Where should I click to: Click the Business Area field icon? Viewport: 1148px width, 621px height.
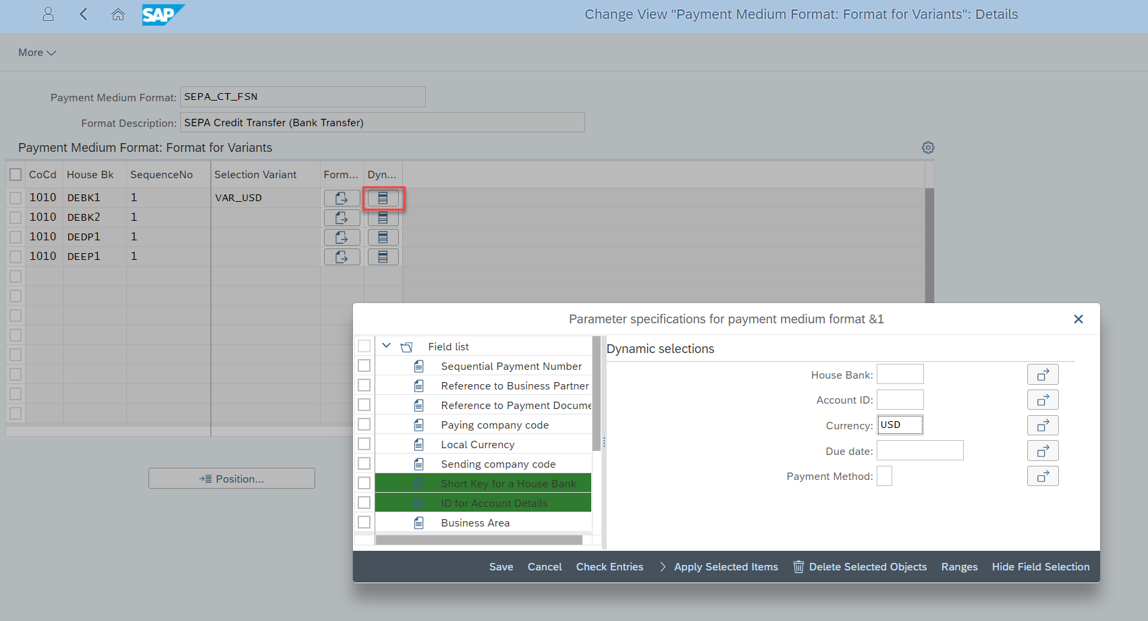click(419, 523)
